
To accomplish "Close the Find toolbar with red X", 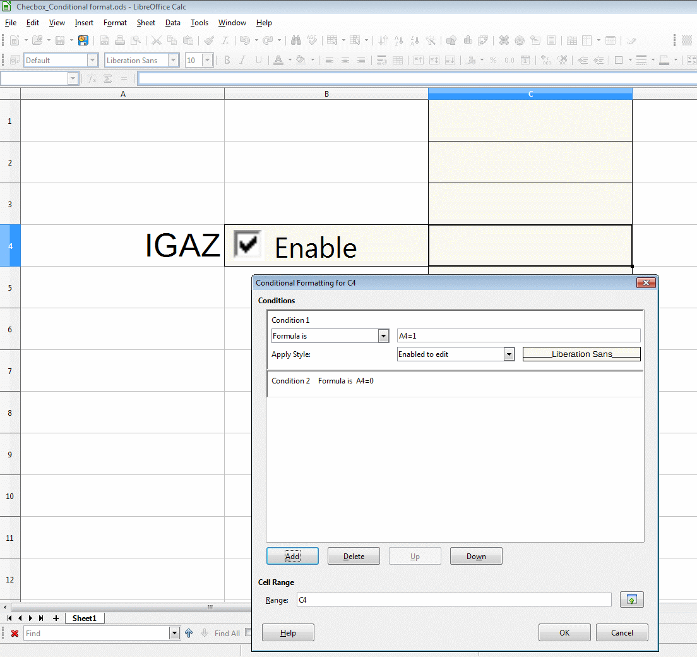I will click(x=15, y=633).
